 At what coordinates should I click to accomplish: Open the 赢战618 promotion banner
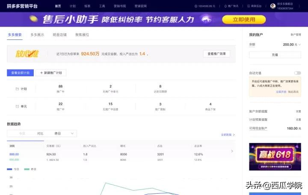[275, 156]
